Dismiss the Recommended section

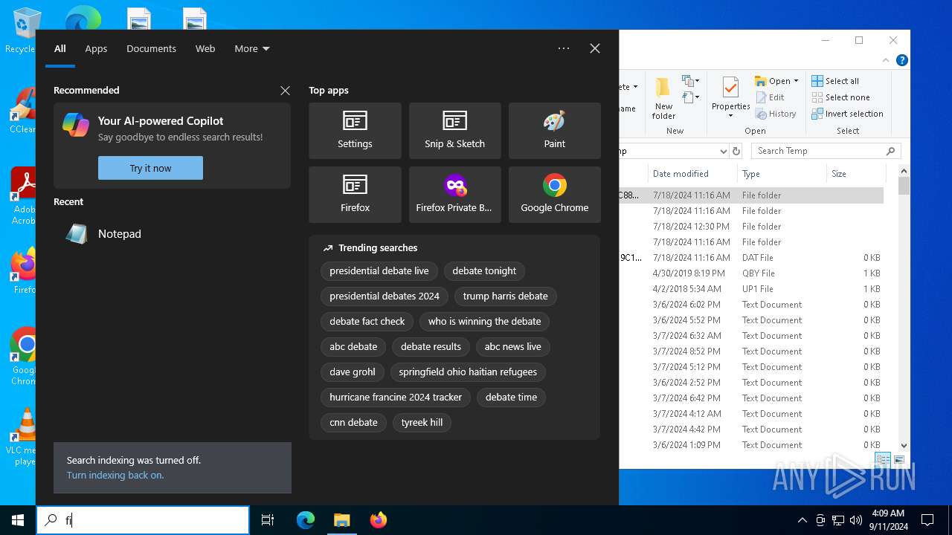[x=285, y=91]
